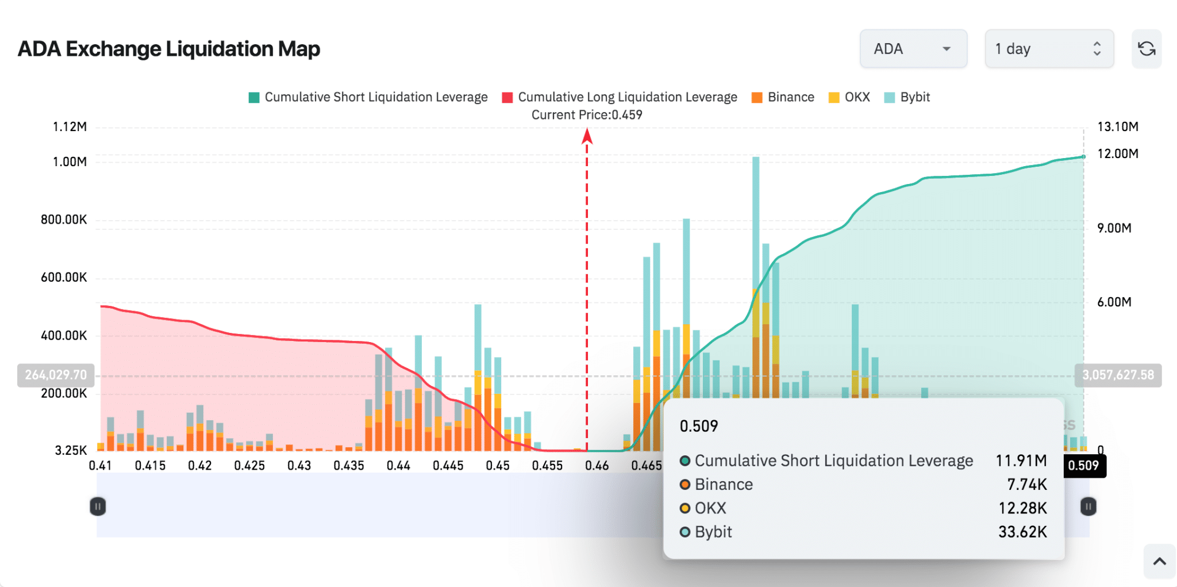Click the stepper arrows in 1 day selector
1177x587 pixels.
(1097, 49)
